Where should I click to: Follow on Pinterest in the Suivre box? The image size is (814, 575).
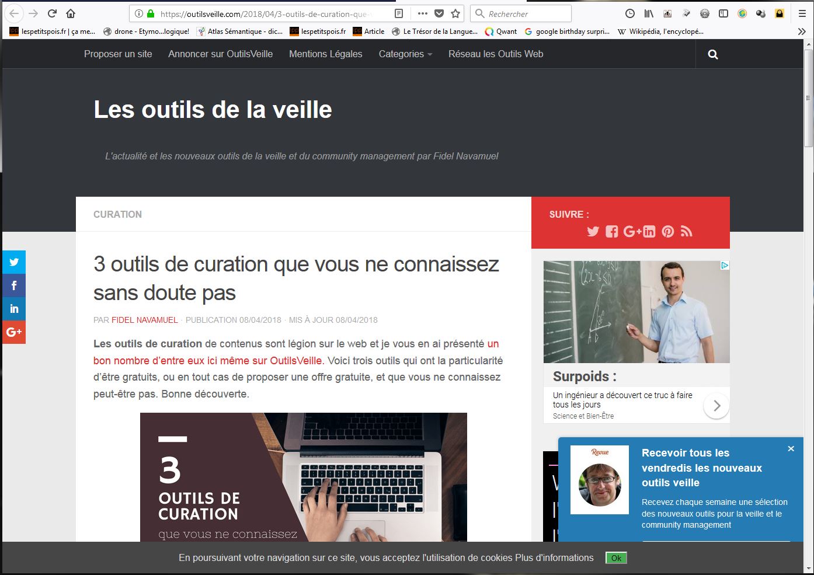[668, 231]
